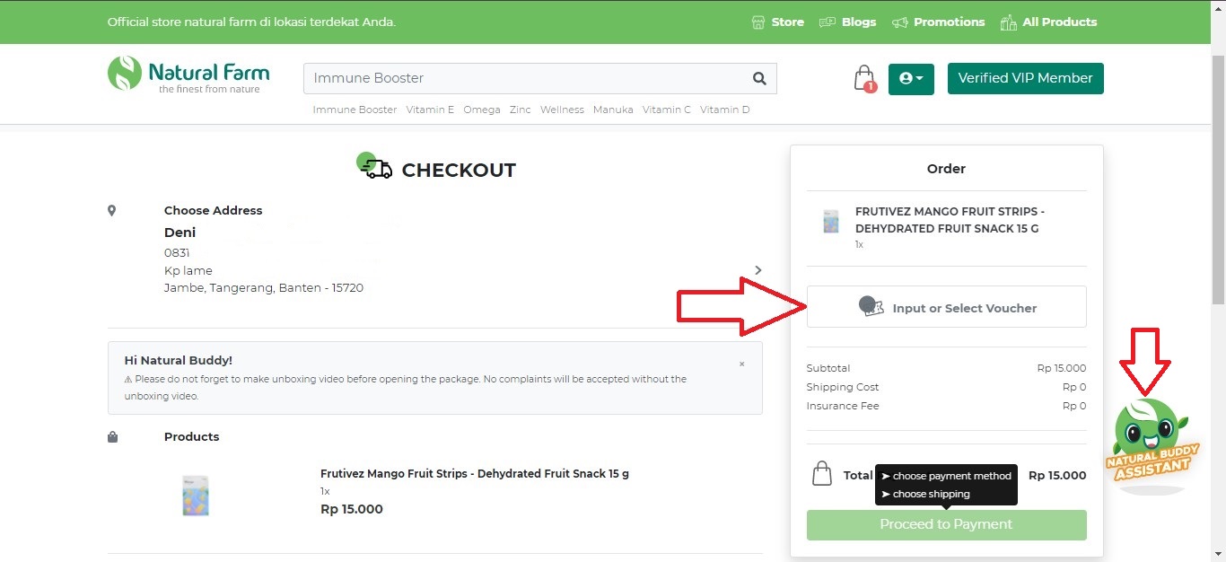The height and width of the screenshot is (562, 1226).
Task: Click the Products bag icon
Action: coord(112,437)
